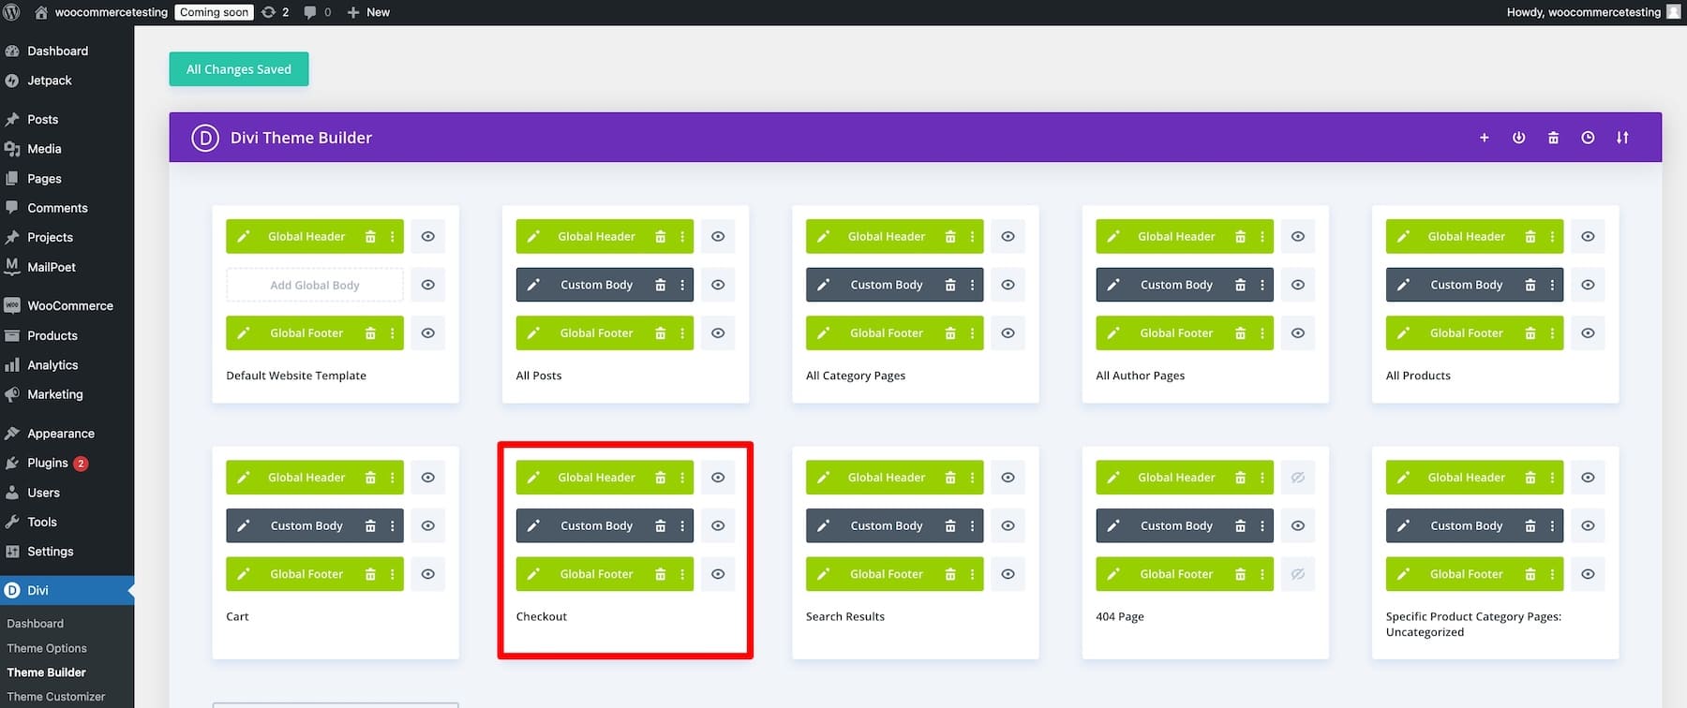The image size is (1687, 708).
Task: Open three-dot menu on Search Results Global Header
Action: pos(972,478)
